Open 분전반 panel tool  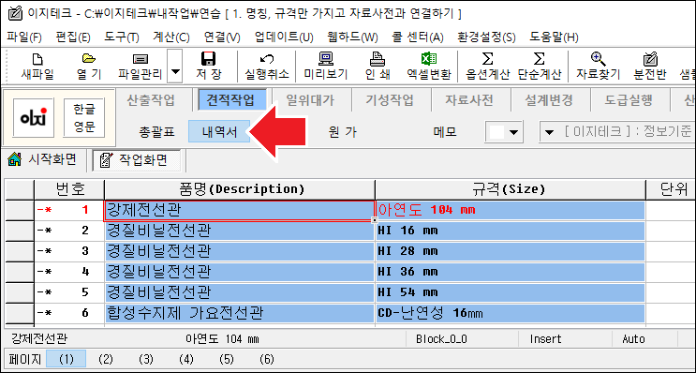point(650,67)
